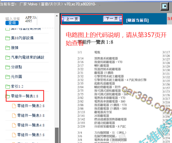
Task: Click row 3/4 方向盤開關 左 (SWSL)
Action: (x=102, y=133)
